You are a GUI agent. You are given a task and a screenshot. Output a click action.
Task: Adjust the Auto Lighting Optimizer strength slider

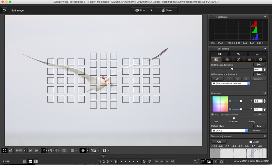pyautogui.click(x=234, y=118)
